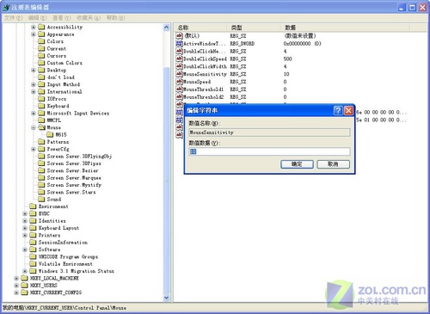Select the MouseThreshold1 value icon
This screenshot has height=314, width=430.
tap(179, 89)
